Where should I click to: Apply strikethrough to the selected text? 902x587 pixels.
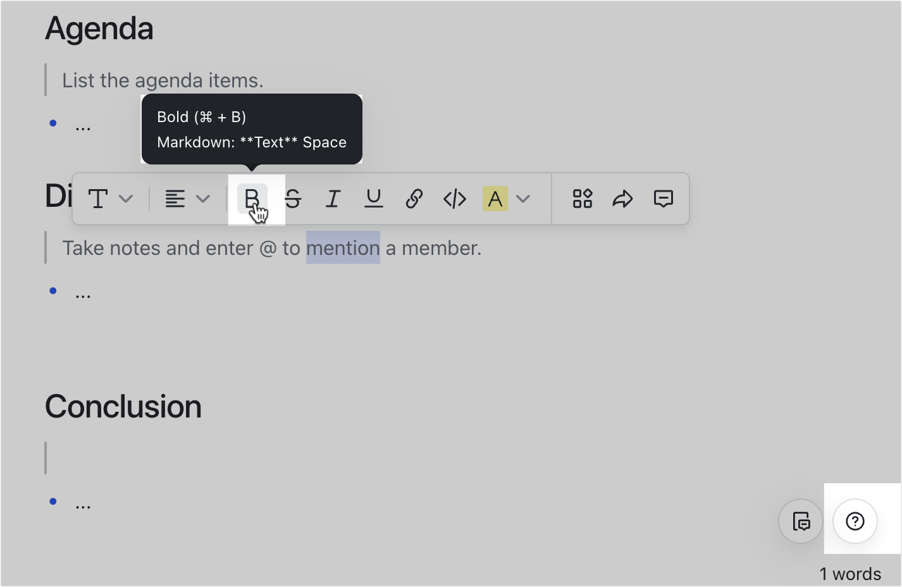(x=293, y=199)
